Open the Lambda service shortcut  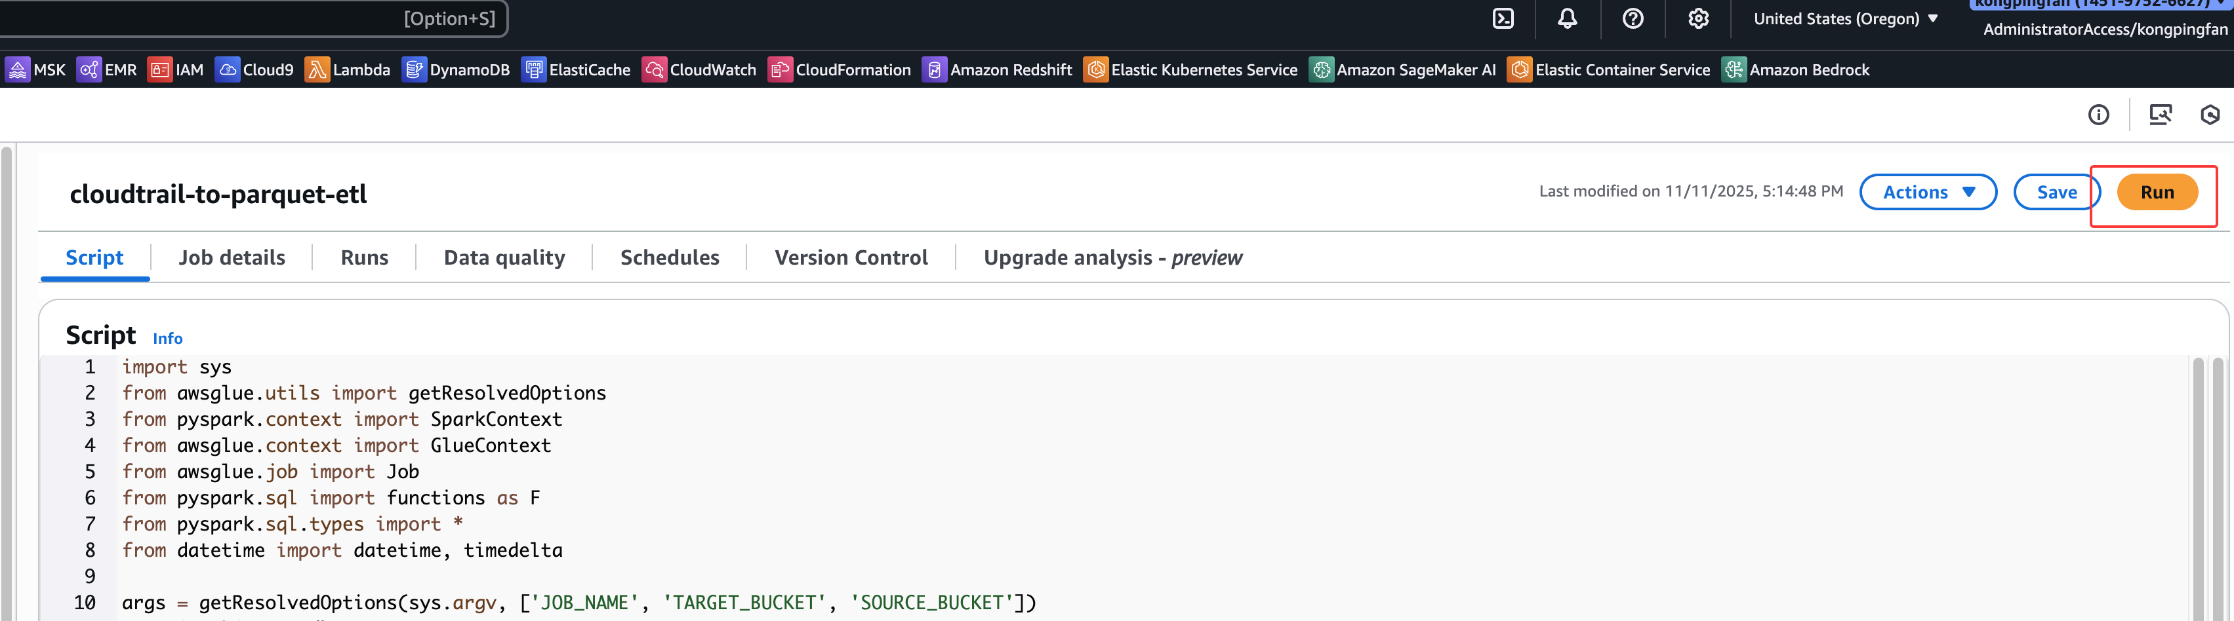[x=348, y=70]
